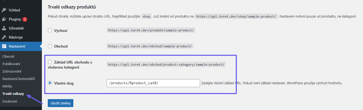
Task: Select the Obchod permalink radio button
Action: (50, 46)
